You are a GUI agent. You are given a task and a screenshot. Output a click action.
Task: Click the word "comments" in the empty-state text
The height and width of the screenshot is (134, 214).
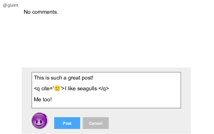44,12
